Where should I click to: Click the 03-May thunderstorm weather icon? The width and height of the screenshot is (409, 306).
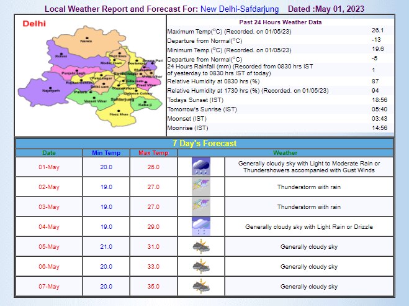pos(200,206)
